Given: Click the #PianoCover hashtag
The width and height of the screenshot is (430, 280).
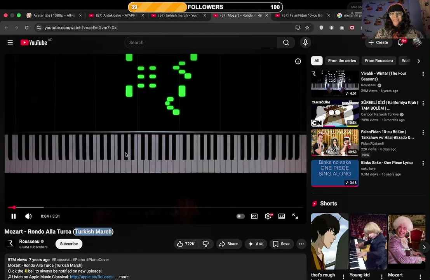Looking at the screenshot, I should 97,259.
